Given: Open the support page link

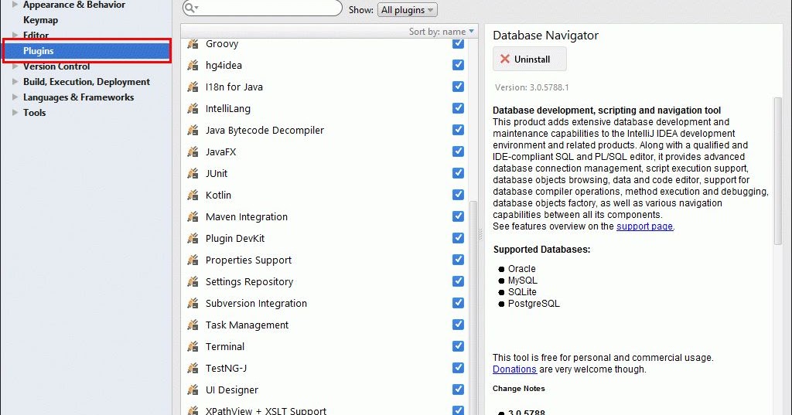Looking at the screenshot, I should (x=644, y=226).
